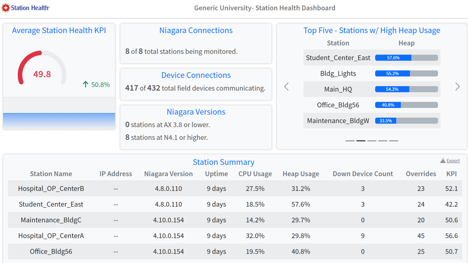Click the Station Summary heading
This screenshot has width=468, height=263.
pos(223,162)
